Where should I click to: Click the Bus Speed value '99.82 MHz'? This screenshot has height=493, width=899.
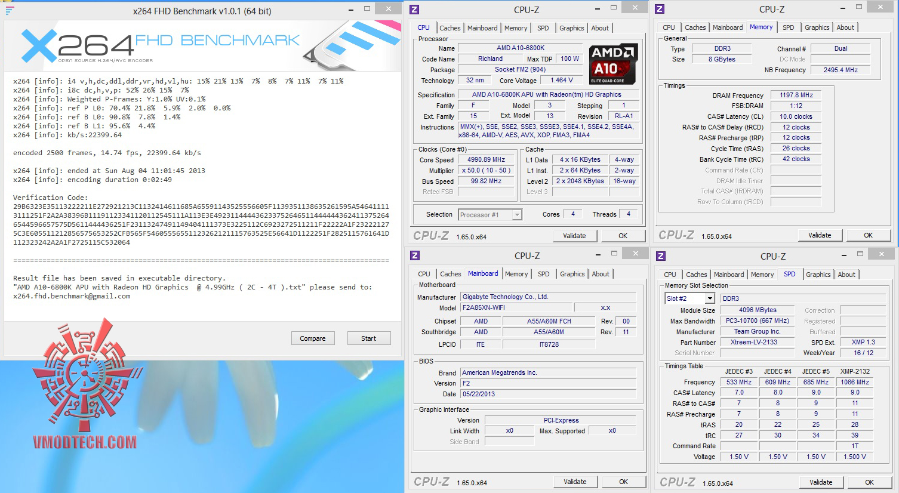coord(486,181)
